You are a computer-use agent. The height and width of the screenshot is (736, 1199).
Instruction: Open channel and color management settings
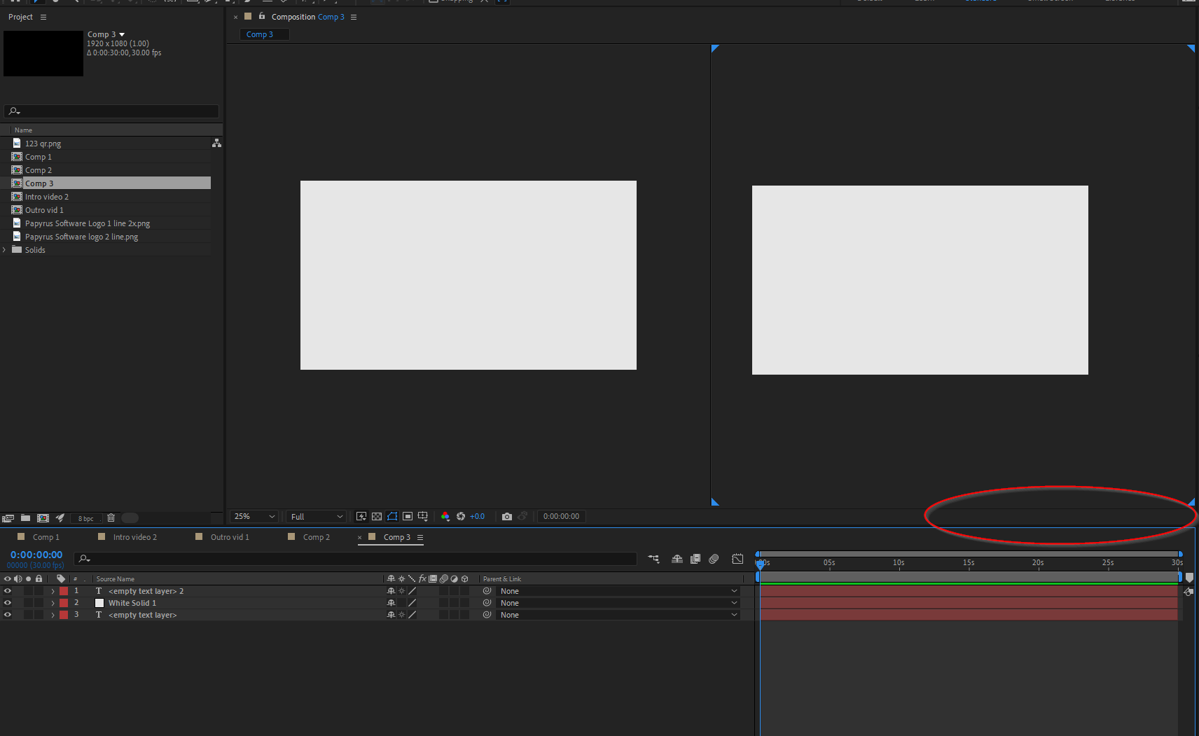tap(445, 516)
